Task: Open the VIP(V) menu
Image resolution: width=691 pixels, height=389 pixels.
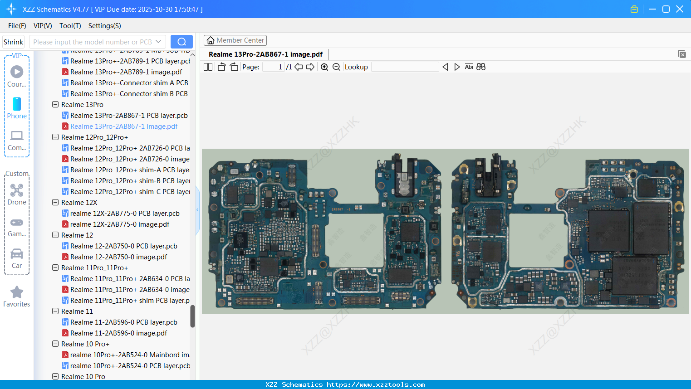Action: (x=43, y=26)
